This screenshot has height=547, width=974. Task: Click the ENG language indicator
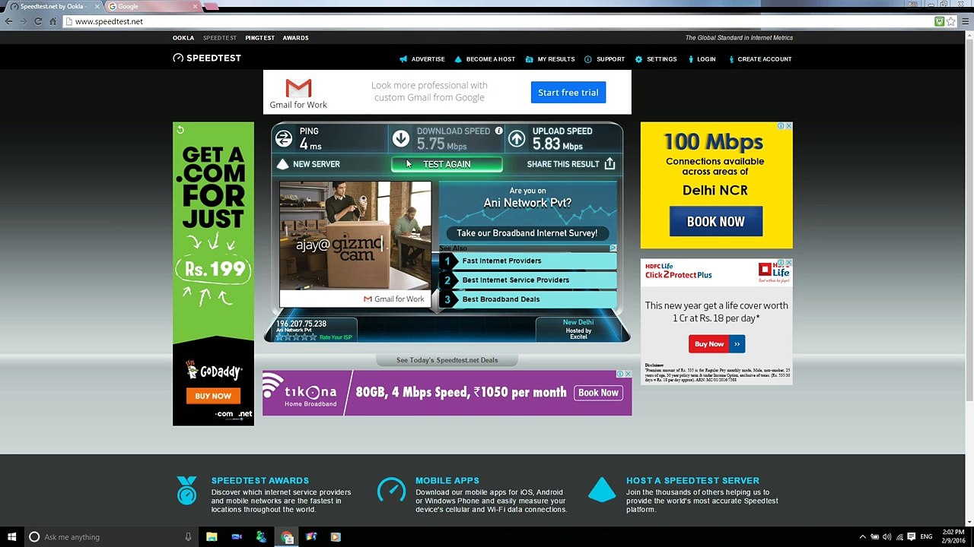pyautogui.click(x=926, y=537)
